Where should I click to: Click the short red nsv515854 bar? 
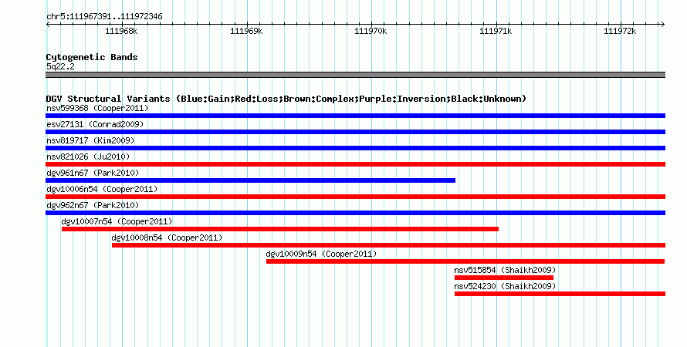(x=504, y=278)
